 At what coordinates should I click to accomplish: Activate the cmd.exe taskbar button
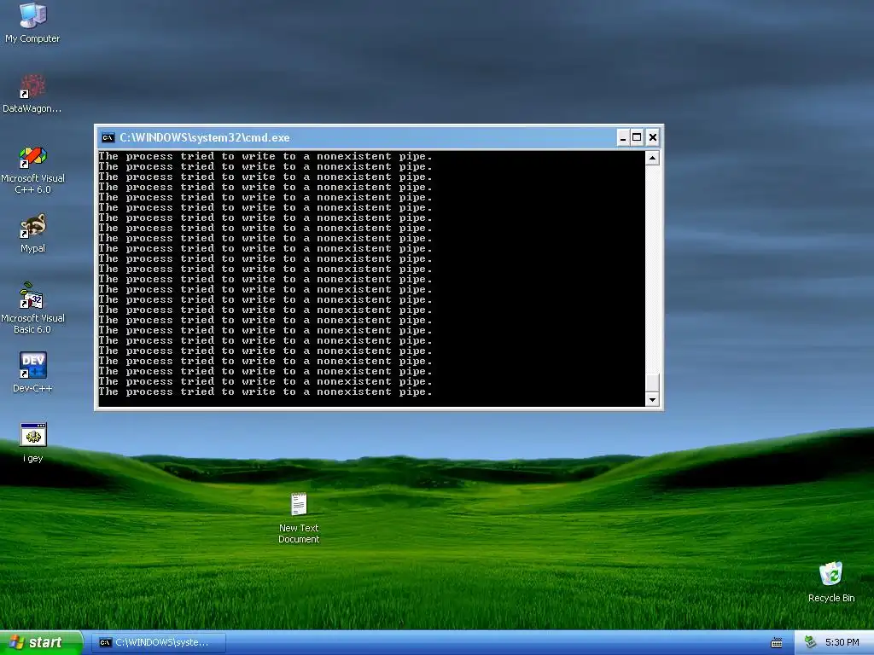[160, 643]
